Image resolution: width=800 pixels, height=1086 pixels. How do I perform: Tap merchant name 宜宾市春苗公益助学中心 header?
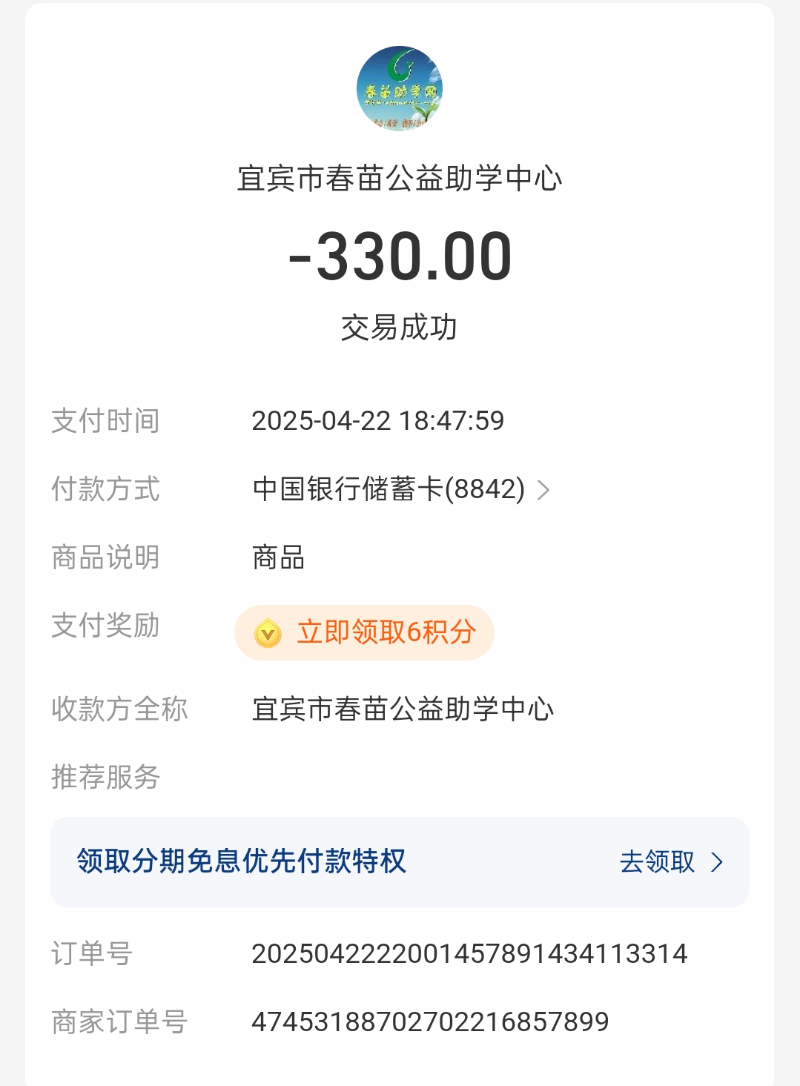400,179
